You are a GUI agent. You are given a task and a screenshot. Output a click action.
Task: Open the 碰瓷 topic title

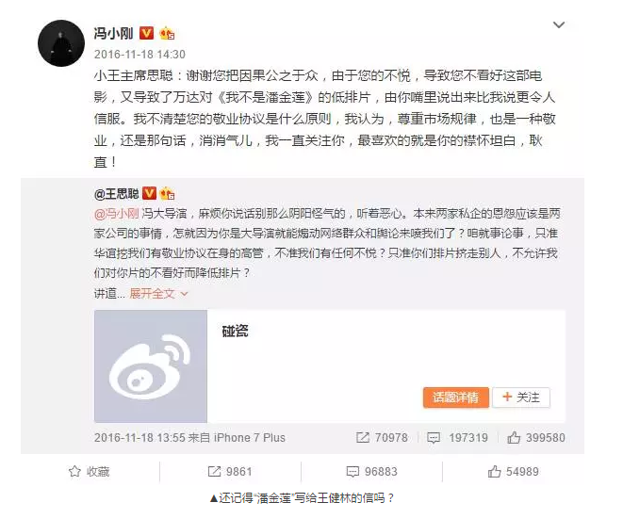pyautogui.click(x=236, y=331)
